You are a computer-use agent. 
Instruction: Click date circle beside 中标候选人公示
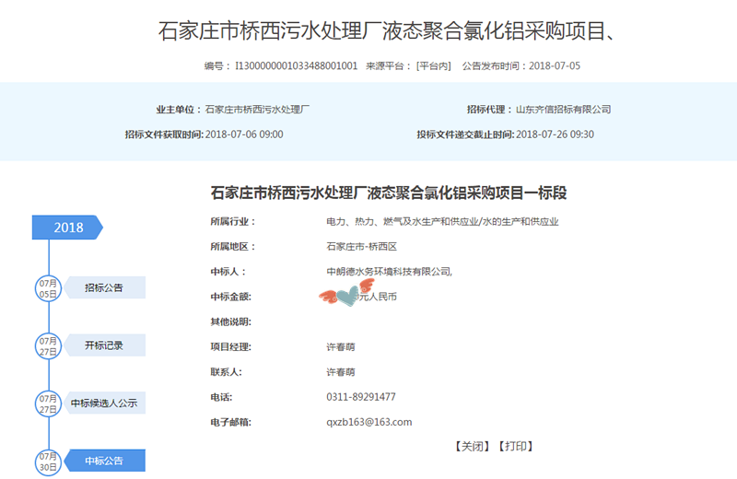48,403
